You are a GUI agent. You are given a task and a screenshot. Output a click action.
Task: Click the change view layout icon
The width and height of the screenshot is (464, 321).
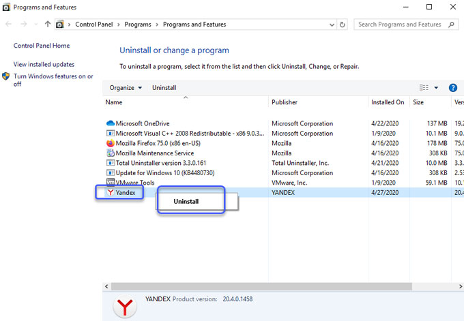tap(424, 87)
